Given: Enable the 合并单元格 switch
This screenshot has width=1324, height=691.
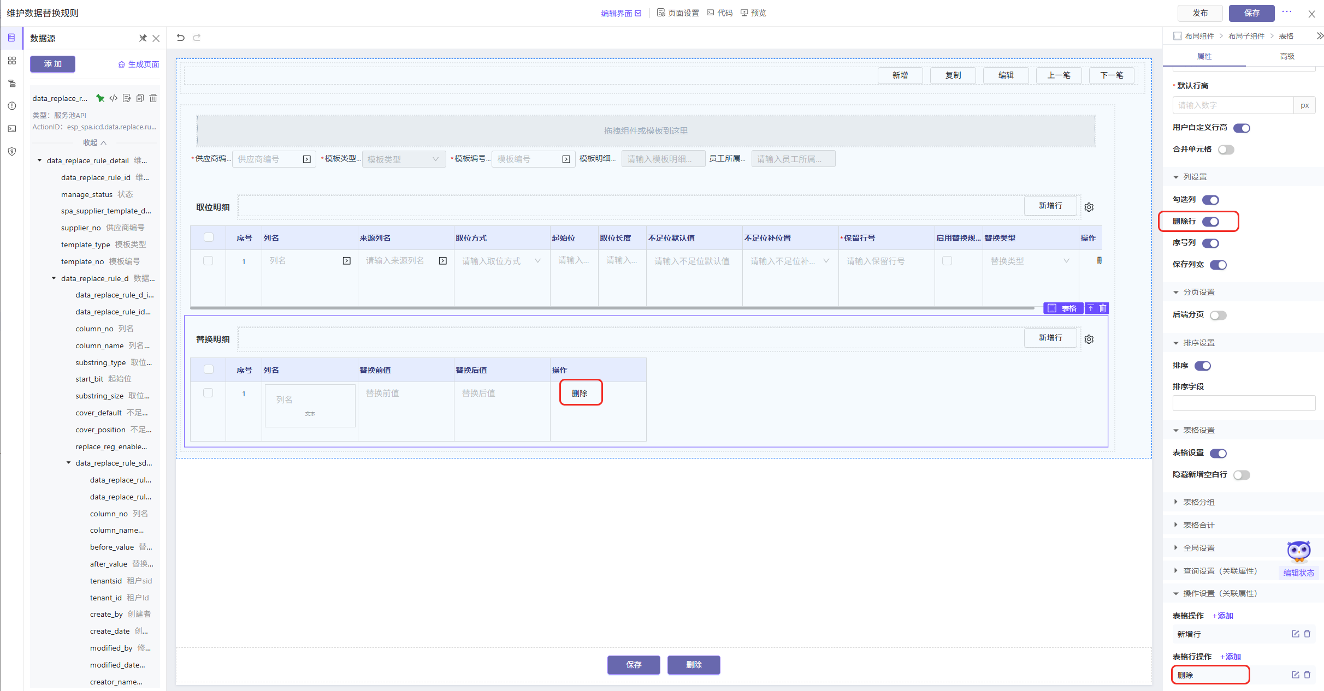Looking at the screenshot, I should tap(1226, 150).
